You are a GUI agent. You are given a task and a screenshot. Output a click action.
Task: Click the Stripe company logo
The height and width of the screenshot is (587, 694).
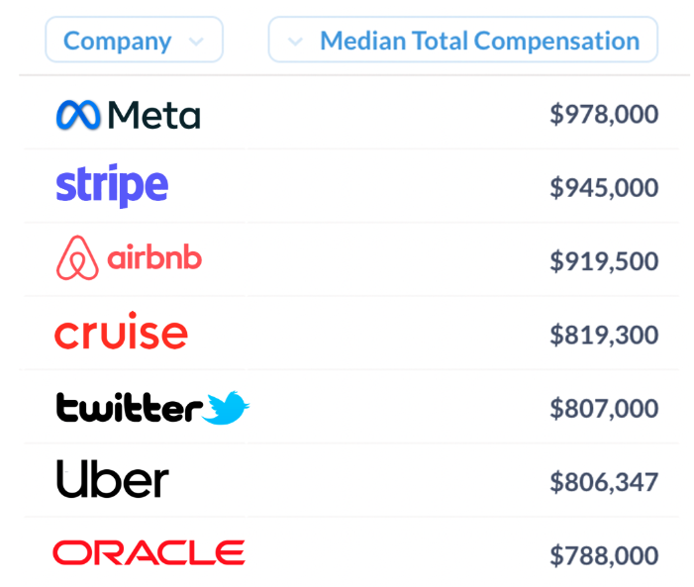(x=112, y=185)
